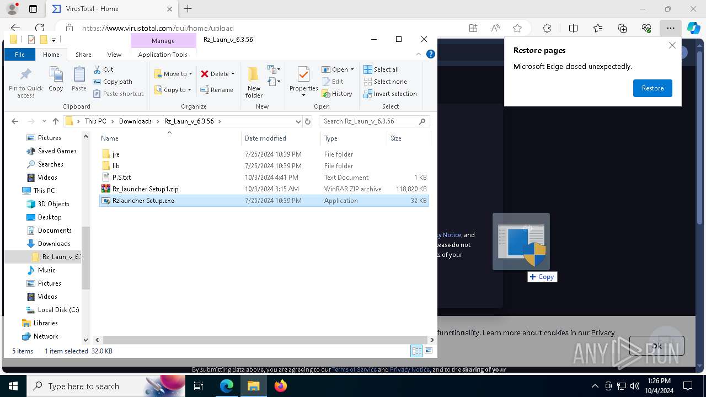This screenshot has width=706, height=397.
Task: Expand the Open button dropdown arrow
Action: pos(352,69)
